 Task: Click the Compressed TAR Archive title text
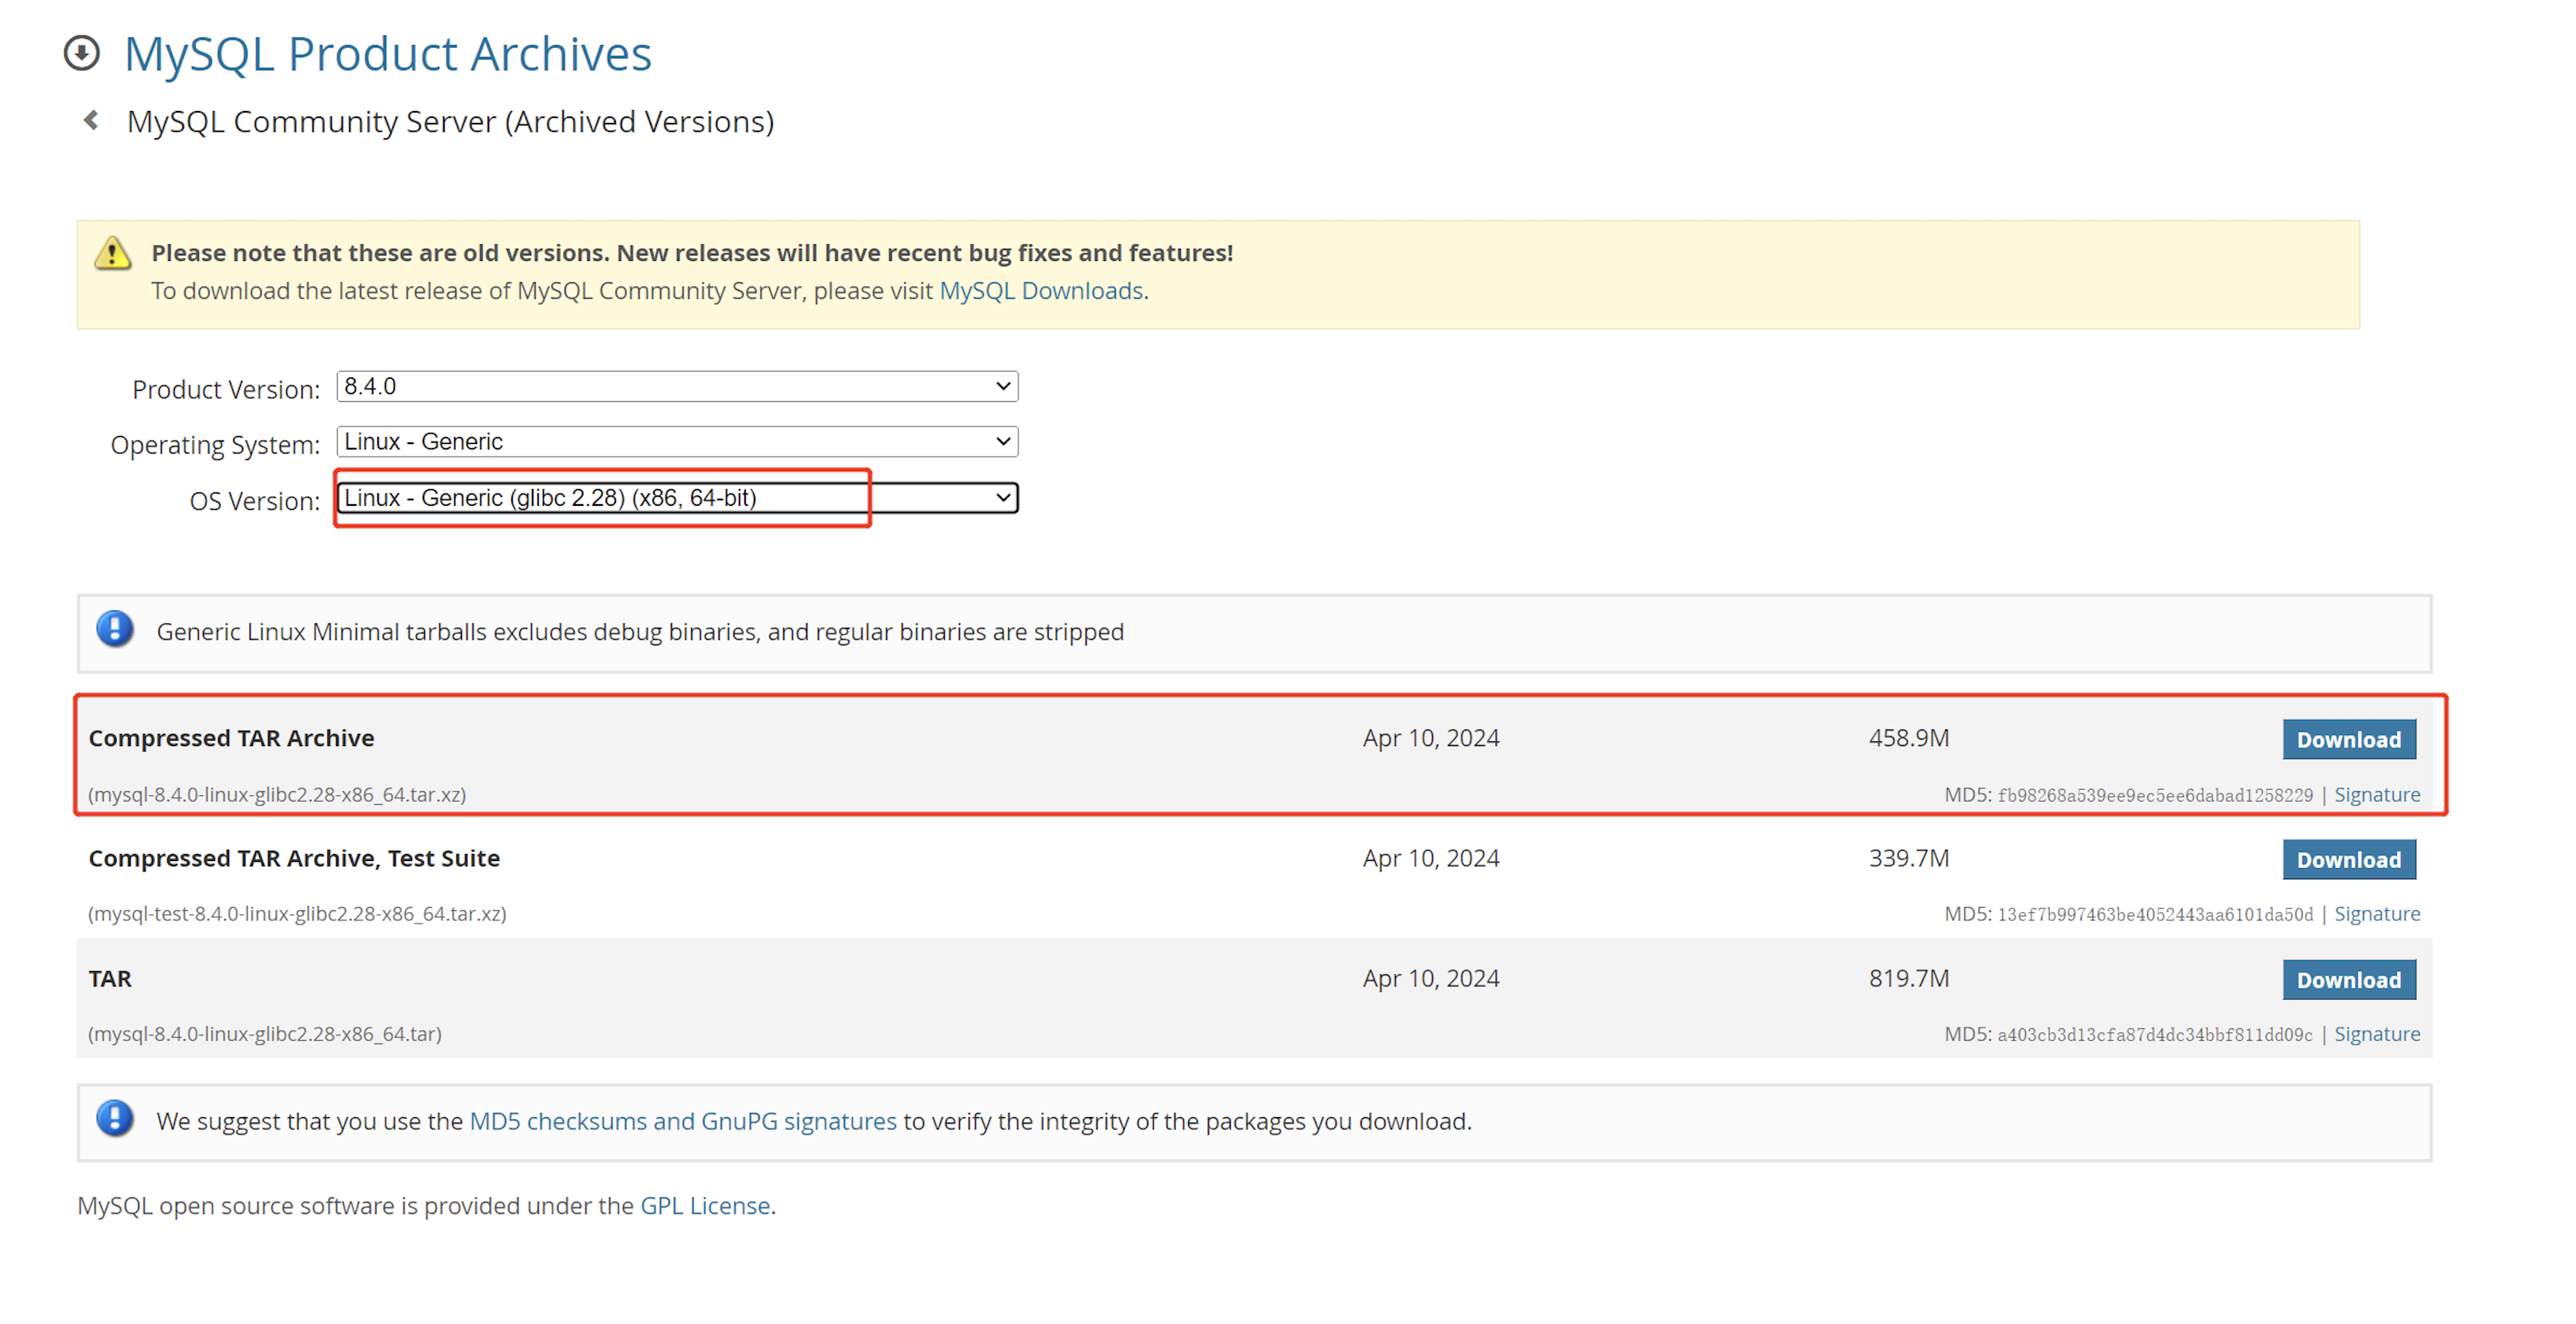(x=231, y=738)
